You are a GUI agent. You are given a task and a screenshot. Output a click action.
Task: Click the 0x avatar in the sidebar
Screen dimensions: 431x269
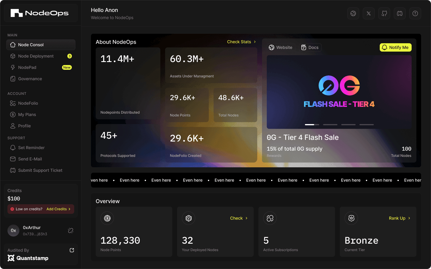tap(13, 231)
